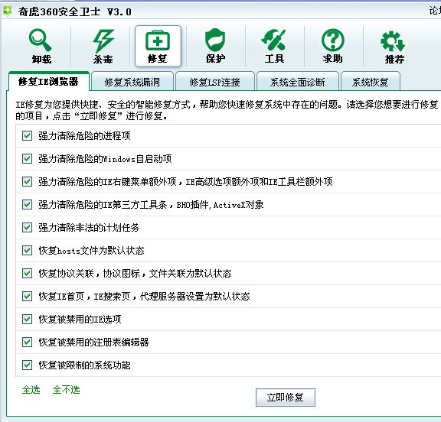Click the 全不选 link
This screenshot has height=422, width=441.
tap(66, 389)
